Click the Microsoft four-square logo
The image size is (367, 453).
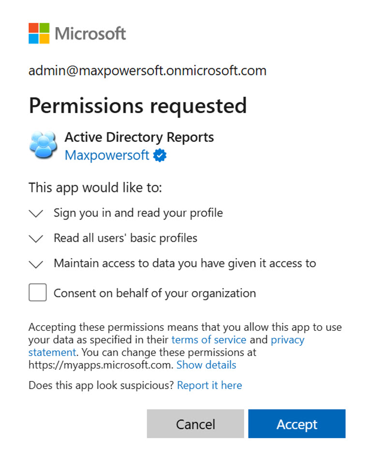pyautogui.click(x=39, y=33)
